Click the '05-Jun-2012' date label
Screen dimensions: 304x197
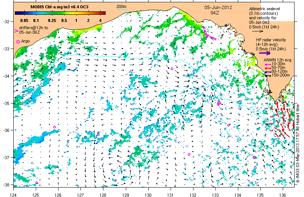(218, 8)
